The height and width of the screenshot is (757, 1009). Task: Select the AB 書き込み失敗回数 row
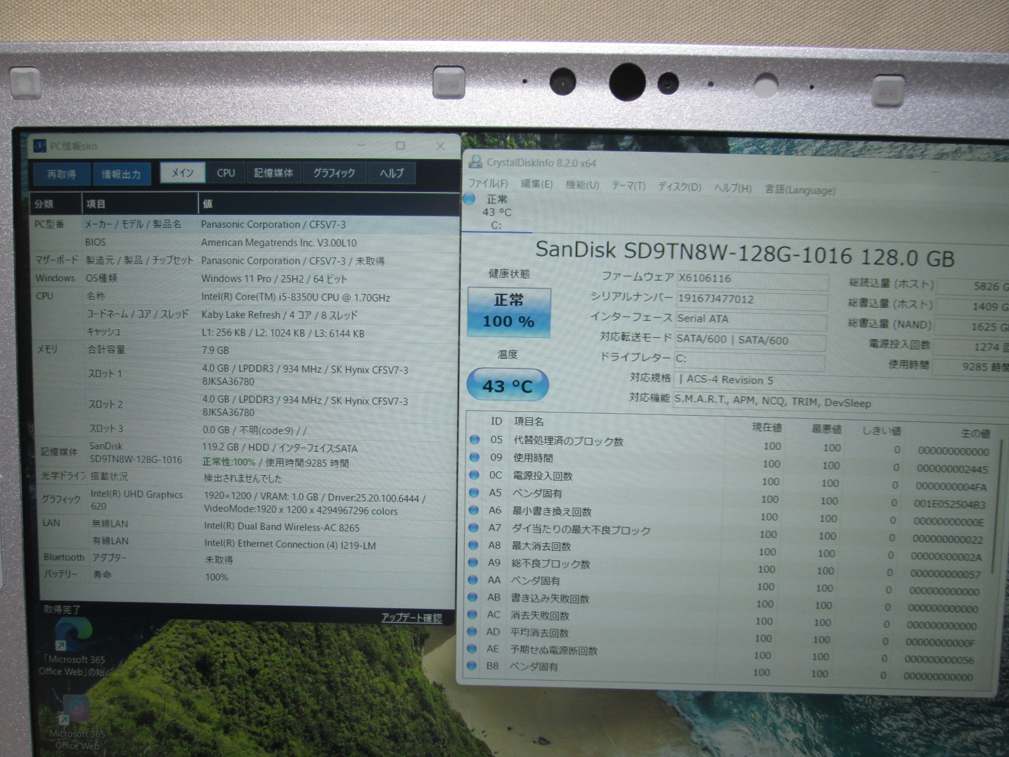click(726, 602)
